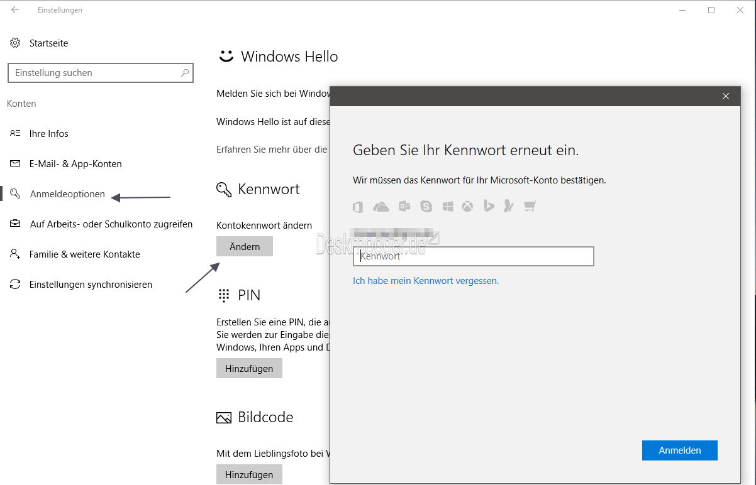Click 'Wir müssen das Kennwort für Ihr Microsoft-Konto bestätigen.' text

479,180
